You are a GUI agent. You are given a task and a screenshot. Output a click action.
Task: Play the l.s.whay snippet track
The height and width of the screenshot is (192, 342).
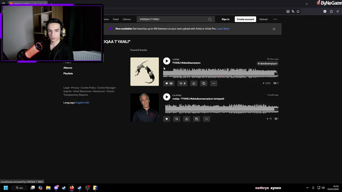click(166, 97)
